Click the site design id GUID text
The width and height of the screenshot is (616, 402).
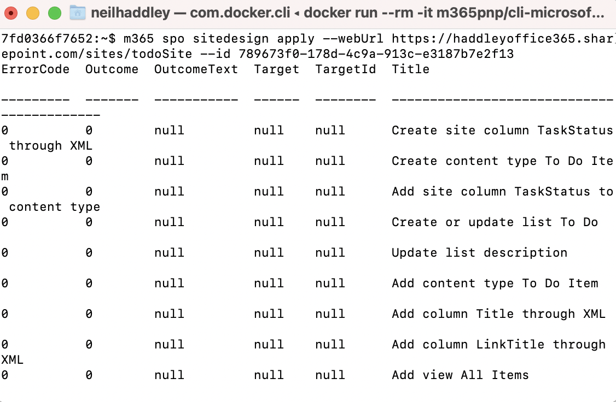376,54
